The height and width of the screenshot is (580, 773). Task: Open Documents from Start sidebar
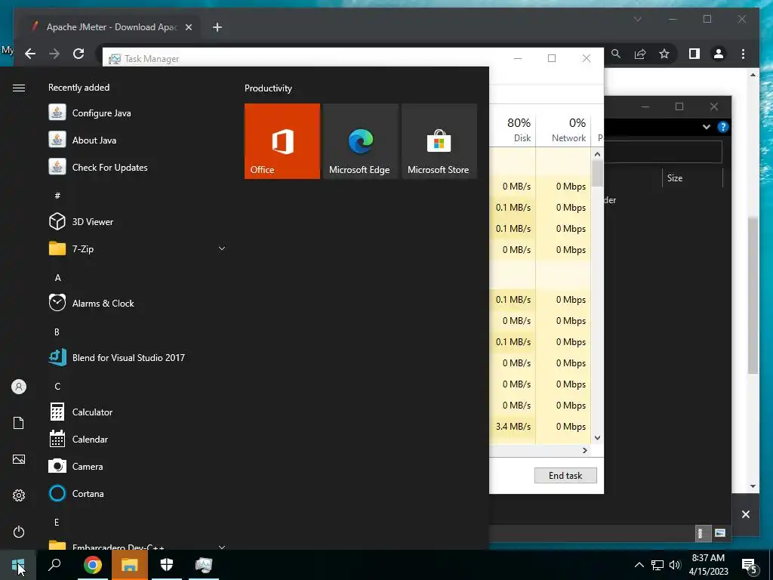(19, 423)
